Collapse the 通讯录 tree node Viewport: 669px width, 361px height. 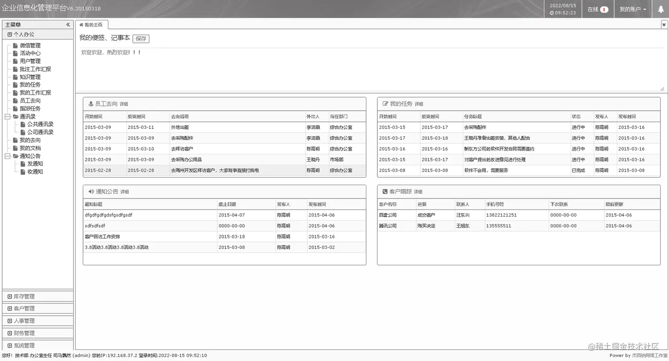[8, 116]
